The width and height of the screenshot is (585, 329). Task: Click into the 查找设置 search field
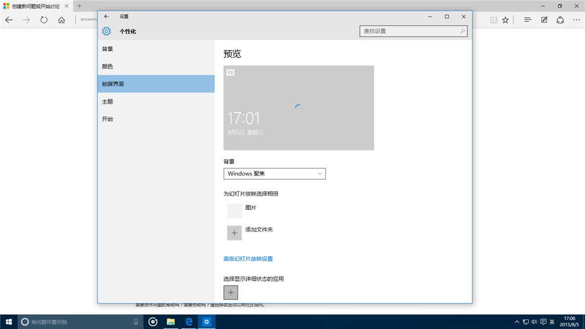tap(414, 31)
